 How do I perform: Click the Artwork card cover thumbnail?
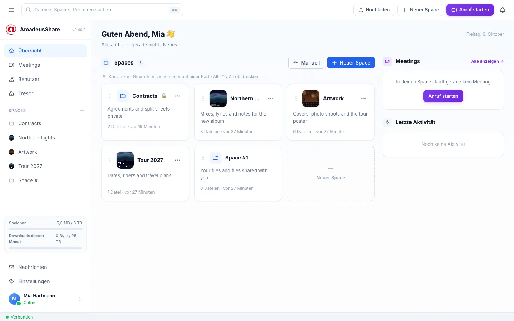(x=311, y=98)
